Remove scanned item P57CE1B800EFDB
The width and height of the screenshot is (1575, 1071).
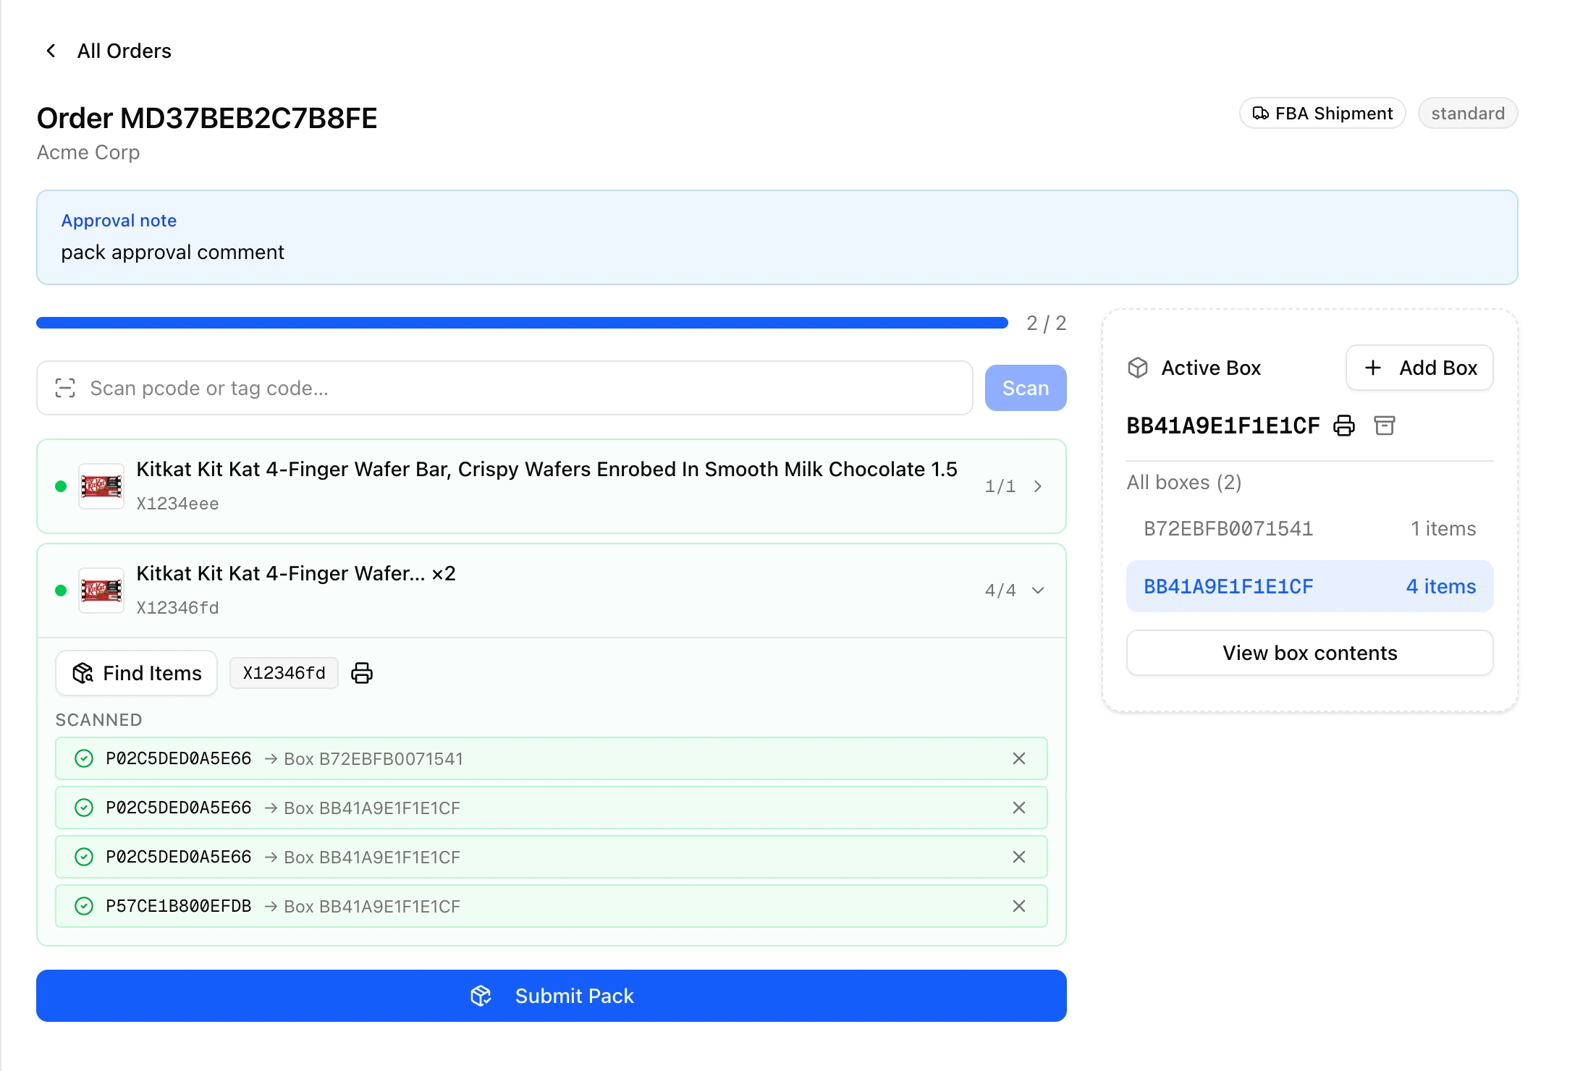(1019, 906)
